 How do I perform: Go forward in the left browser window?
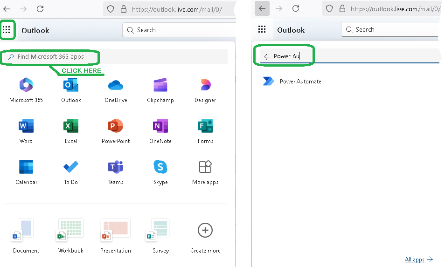(x=23, y=9)
